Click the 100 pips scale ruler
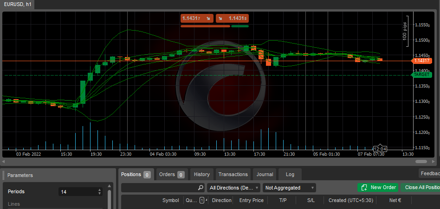This screenshot has height=209, width=440. (406, 32)
